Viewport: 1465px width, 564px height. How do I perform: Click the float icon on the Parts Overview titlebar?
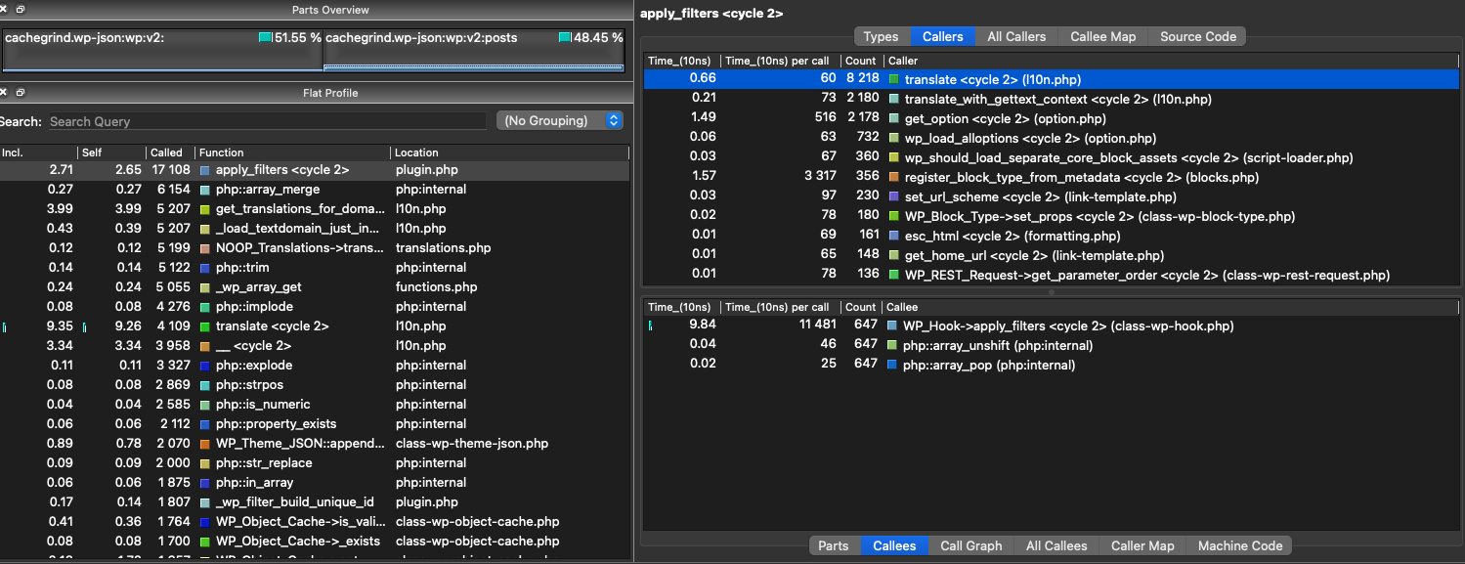point(19,9)
